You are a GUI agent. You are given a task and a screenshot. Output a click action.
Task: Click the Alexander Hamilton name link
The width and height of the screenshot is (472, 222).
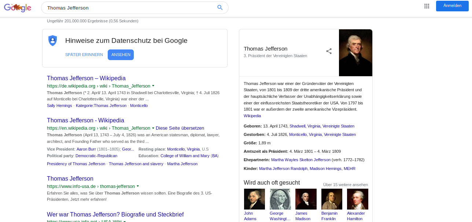pyautogui.click(x=356, y=216)
